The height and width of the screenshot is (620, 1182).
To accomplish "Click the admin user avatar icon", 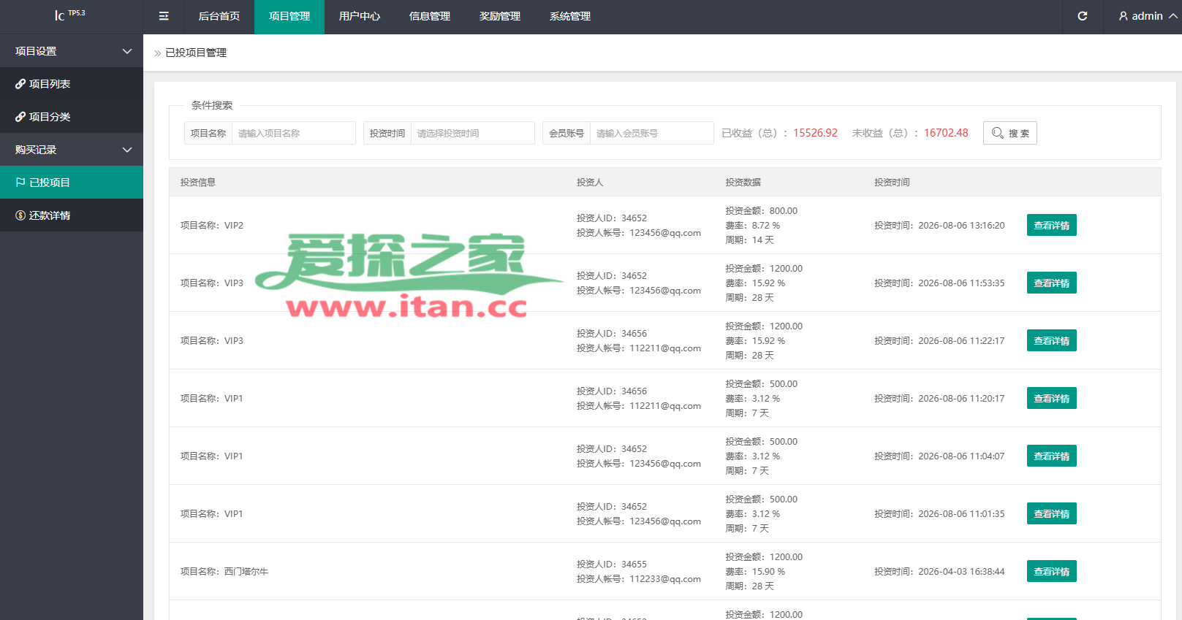I will [x=1124, y=16].
